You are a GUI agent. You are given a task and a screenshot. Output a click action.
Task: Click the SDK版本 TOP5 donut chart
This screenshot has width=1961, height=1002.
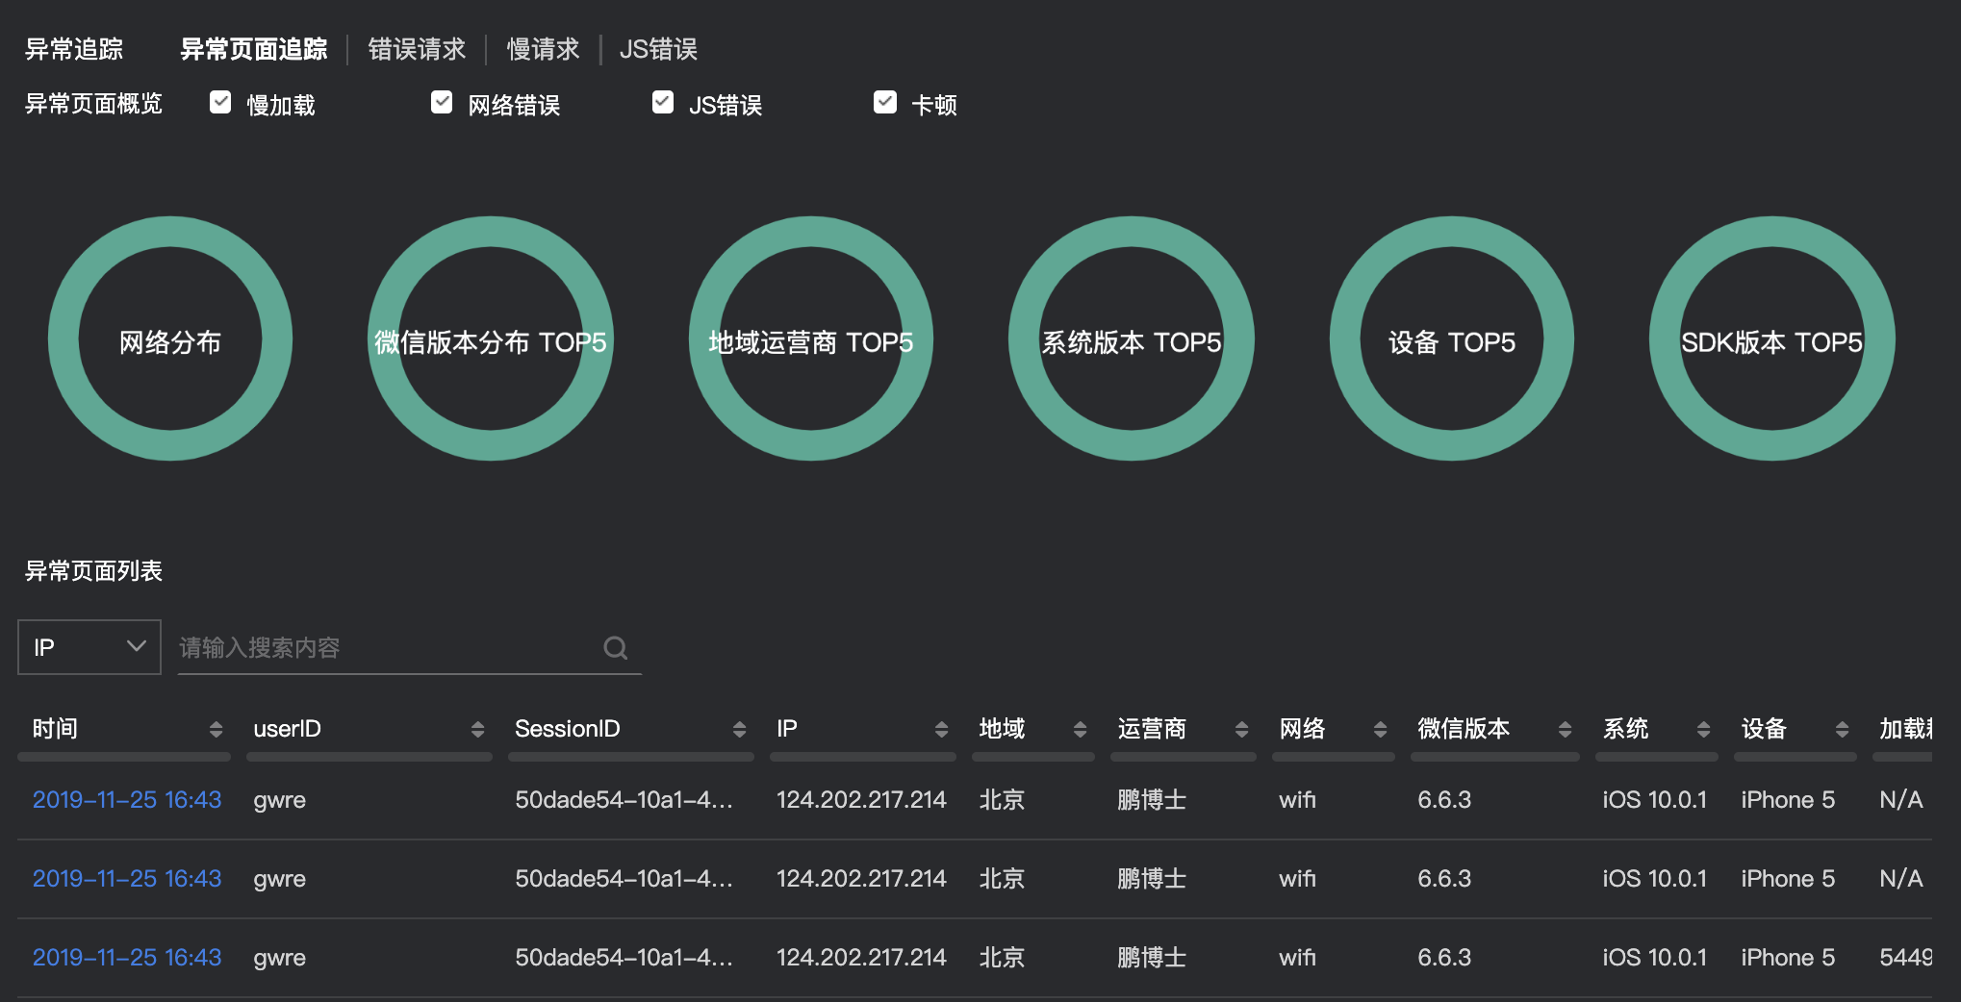[x=1772, y=338]
